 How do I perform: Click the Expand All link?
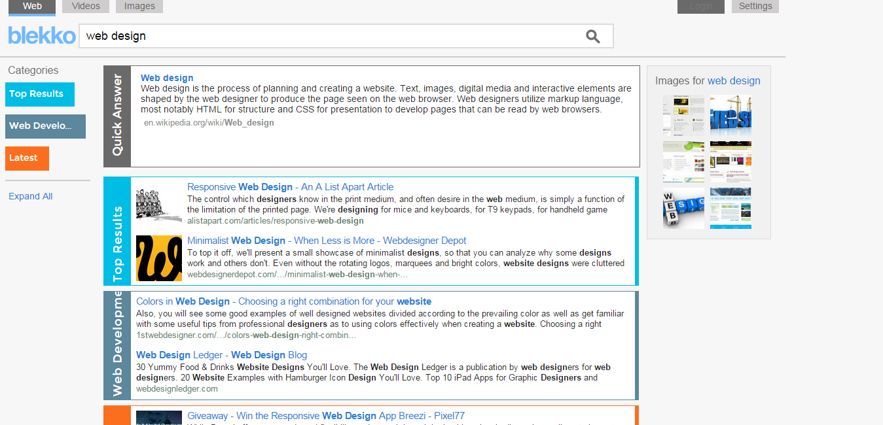click(x=31, y=196)
